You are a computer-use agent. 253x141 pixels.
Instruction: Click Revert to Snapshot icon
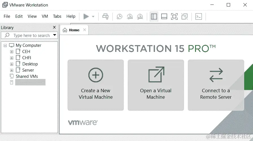130,16
